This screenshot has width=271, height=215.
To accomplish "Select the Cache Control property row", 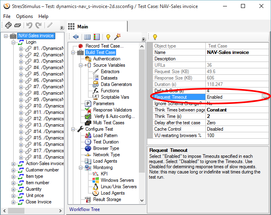I will (211, 129).
